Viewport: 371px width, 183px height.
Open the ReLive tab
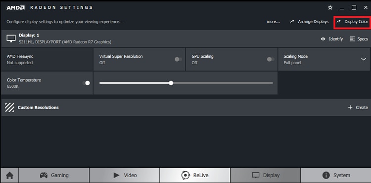click(195, 175)
